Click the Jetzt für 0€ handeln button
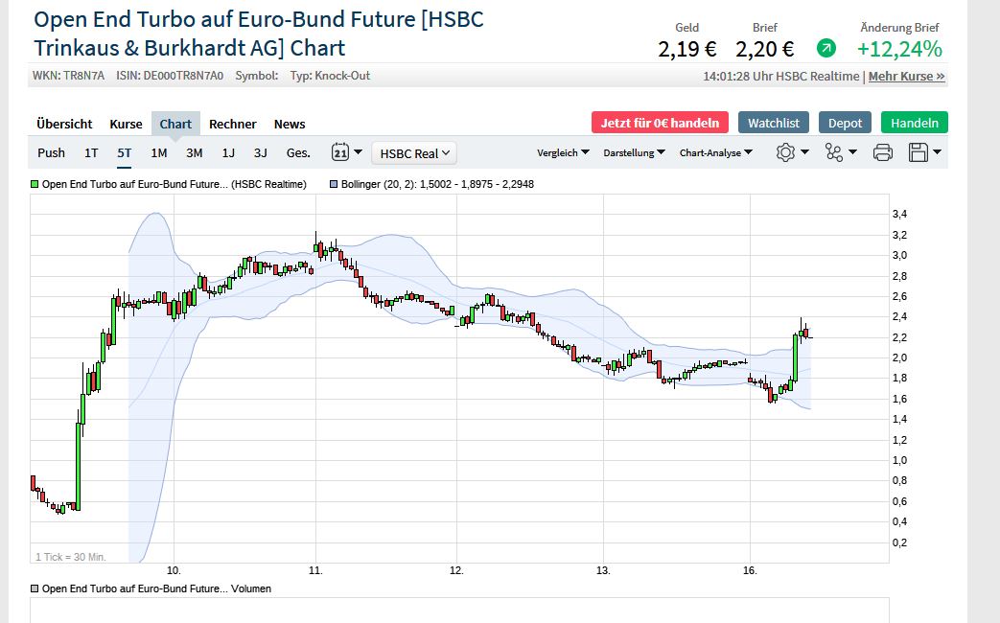The width and height of the screenshot is (1000, 623). click(660, 123)
